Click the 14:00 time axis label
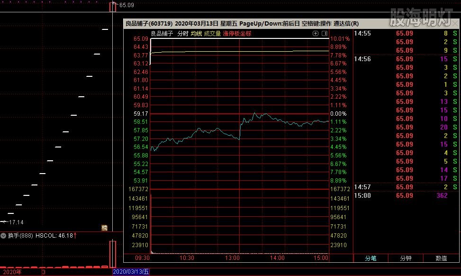The image size is (461, 276). (277, 258)
